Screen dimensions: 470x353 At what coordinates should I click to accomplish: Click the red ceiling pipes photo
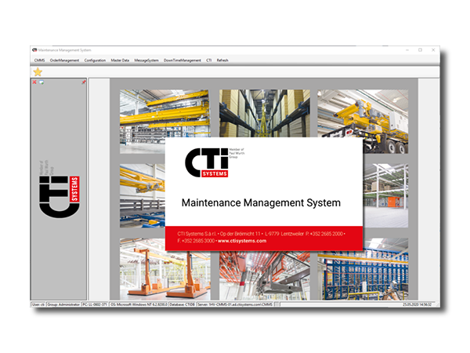tap(265, 275)
